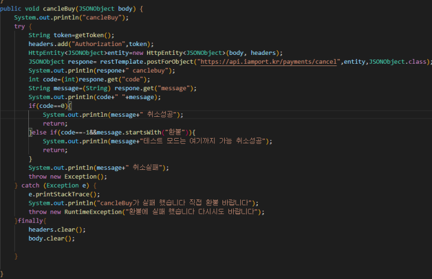Image resolution: width=432 pixels, height=279 pixels.
Task: Click the "return;" after 테스트 모드 line
Action: point(55,150)
